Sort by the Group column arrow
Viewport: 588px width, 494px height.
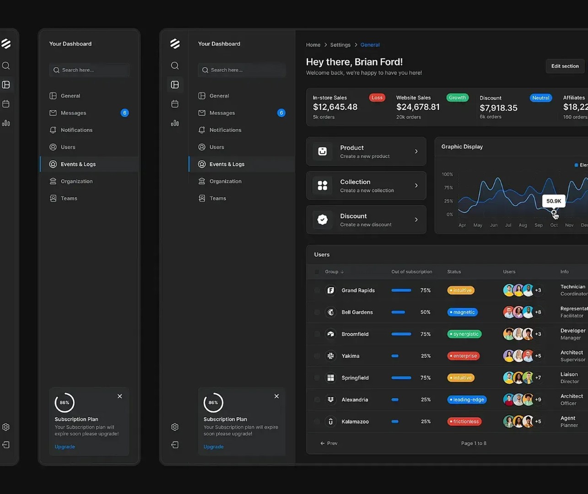(342, 272)
